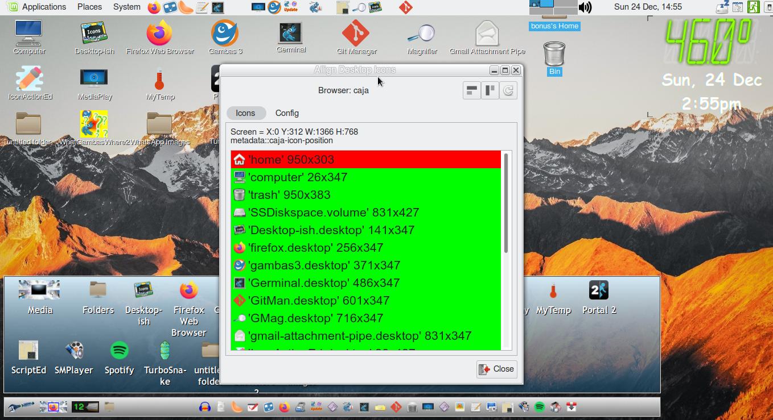Click the align icons vertically button
Image resolution: width=773 pixels, height=420 pixels.
490,90
